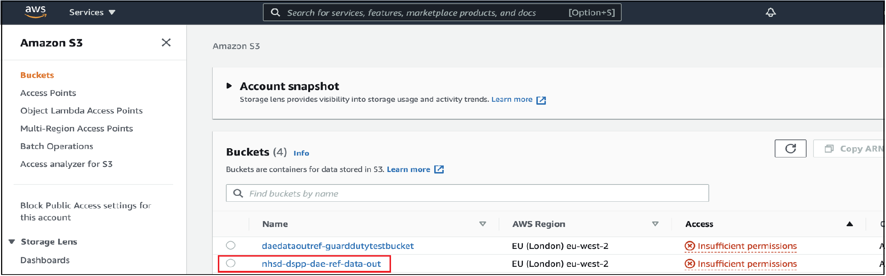Viewport: 886px width, 276px height.
Task: Open the Services dropdown menu
Action: tap(92, 12)
